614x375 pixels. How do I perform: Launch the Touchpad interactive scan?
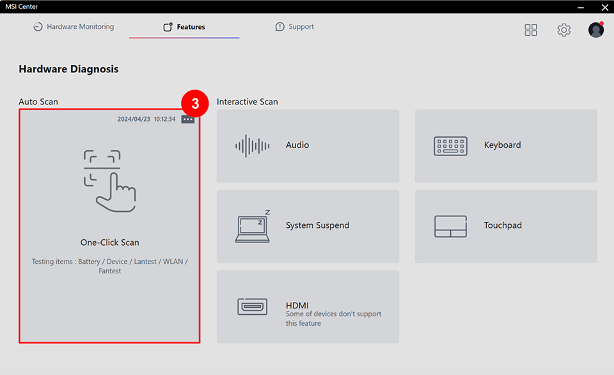[x=506, y=226]
